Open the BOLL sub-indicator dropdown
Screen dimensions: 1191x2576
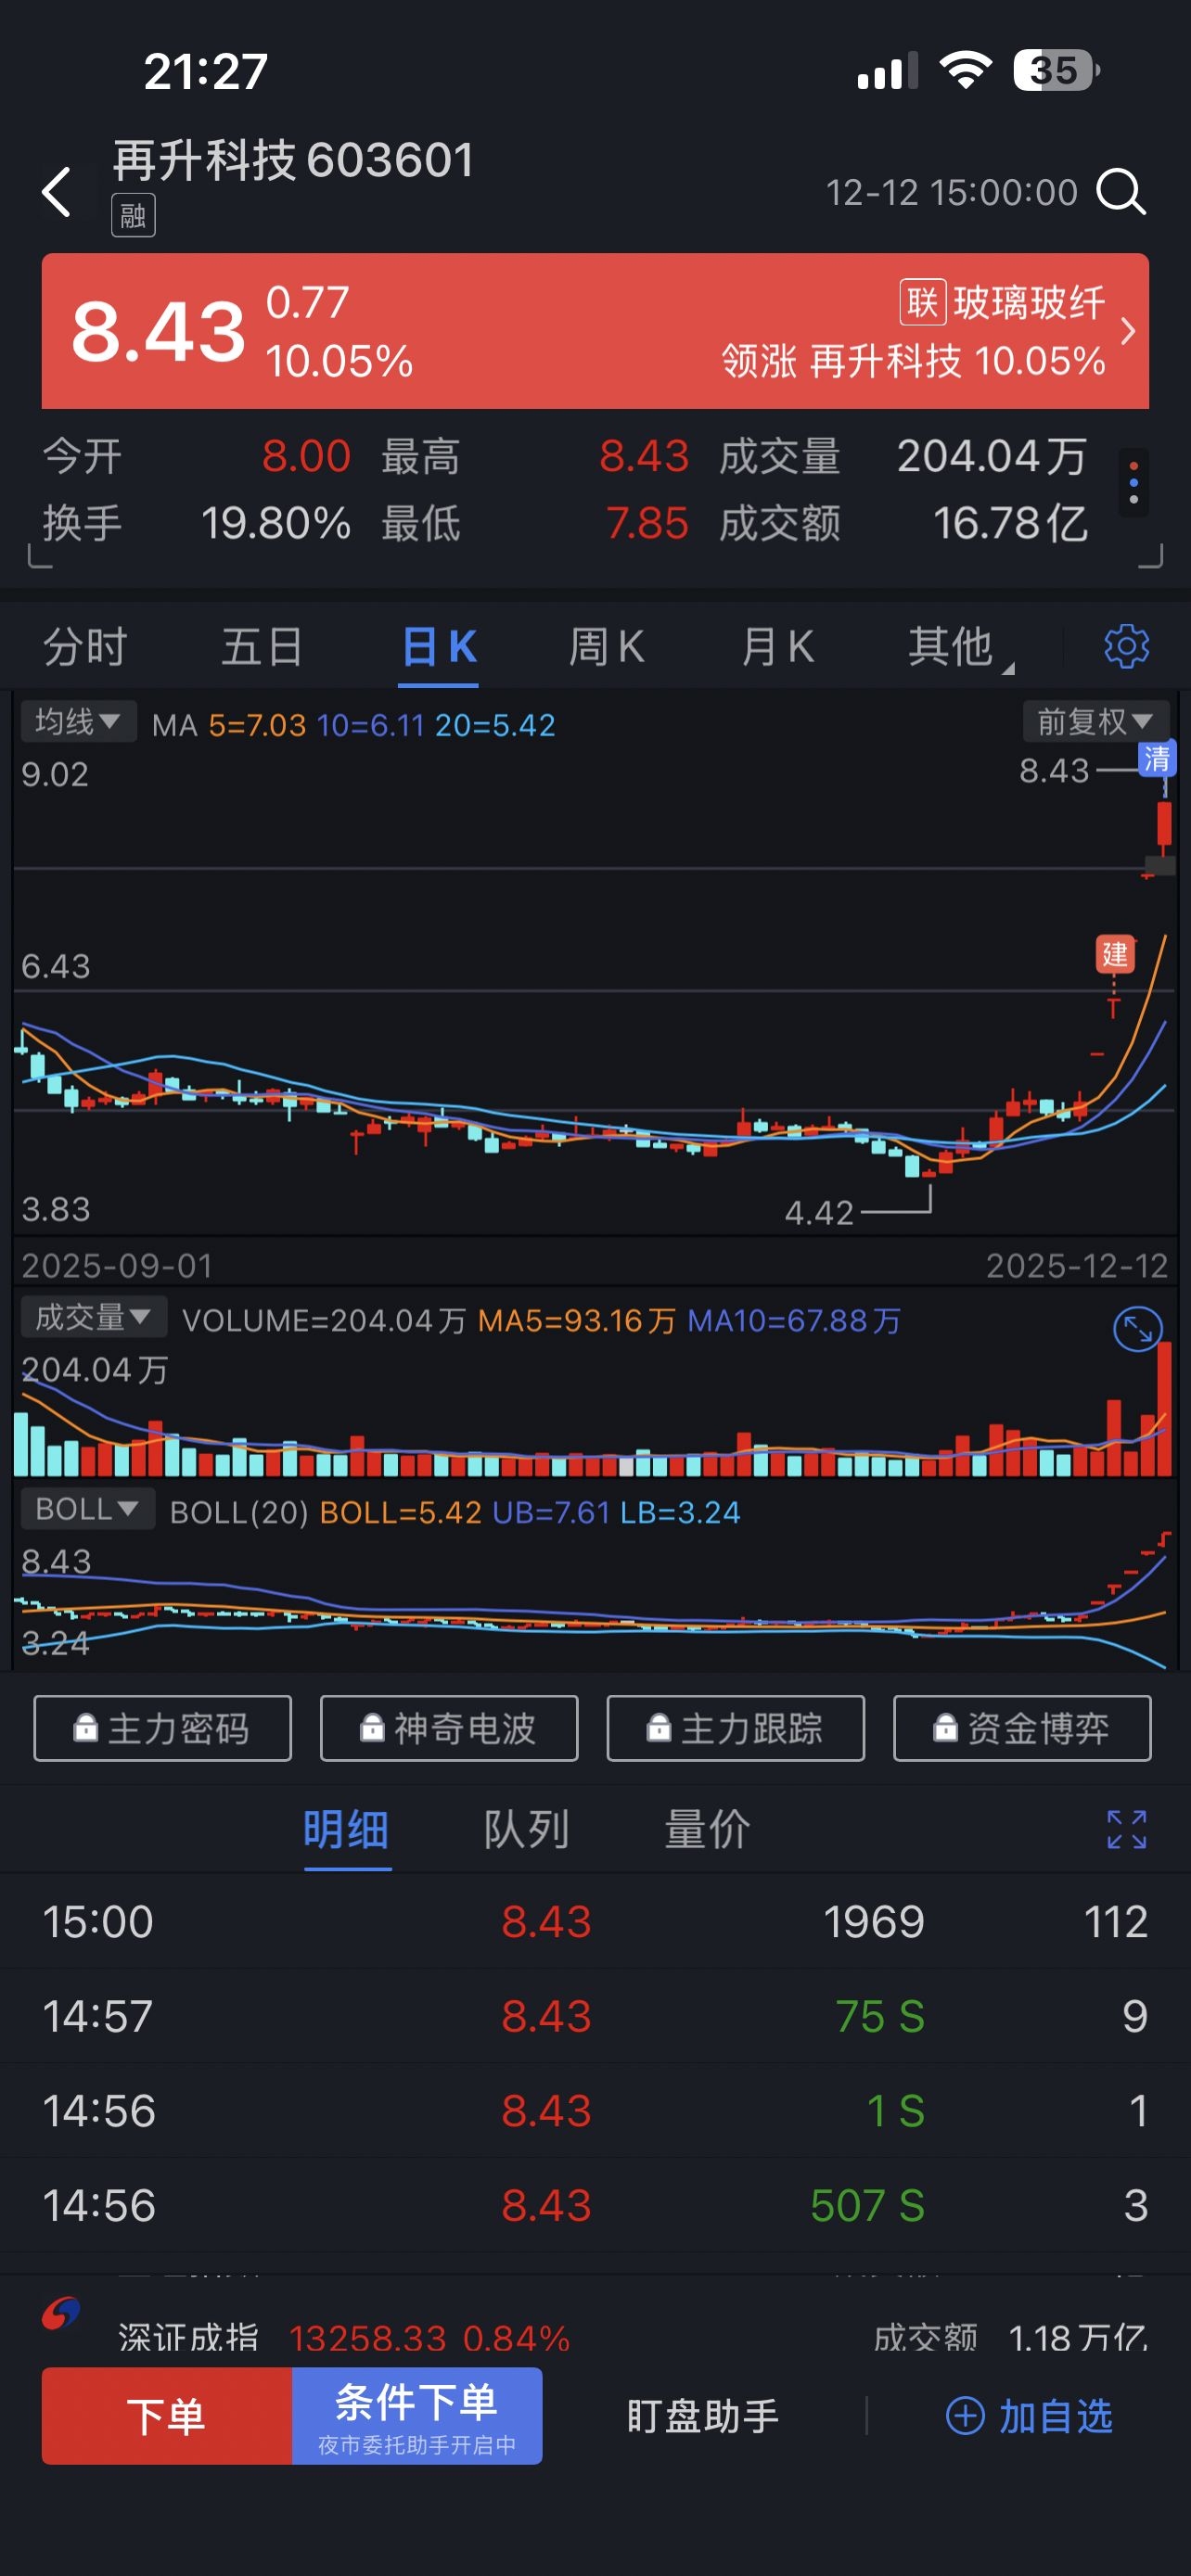click(87, 1508)
